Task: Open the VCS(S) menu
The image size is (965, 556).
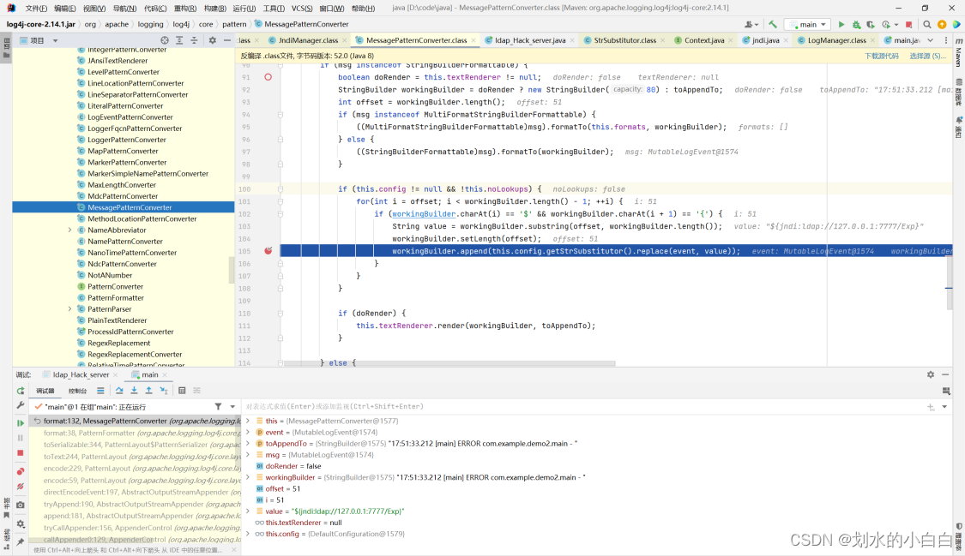Action: pyautogui.click(x=302, y=8)
